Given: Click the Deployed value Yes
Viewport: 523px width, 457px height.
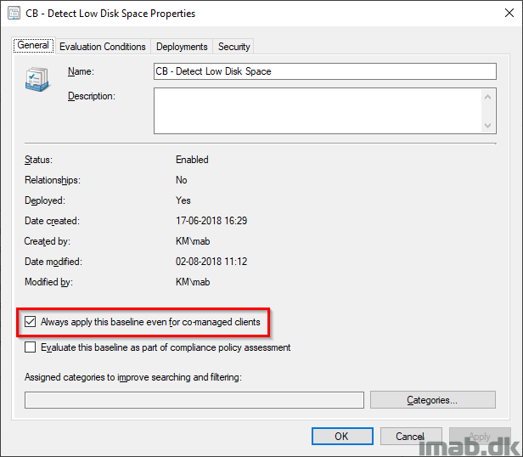Looking at the screenshot, I should (183, 200).
